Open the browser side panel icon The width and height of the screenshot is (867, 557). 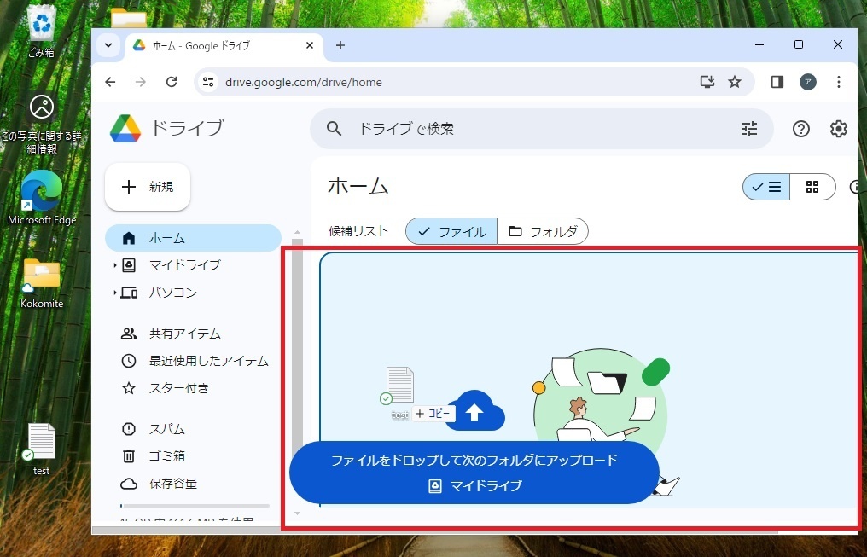pyautogui.click(x=777, y=83)
